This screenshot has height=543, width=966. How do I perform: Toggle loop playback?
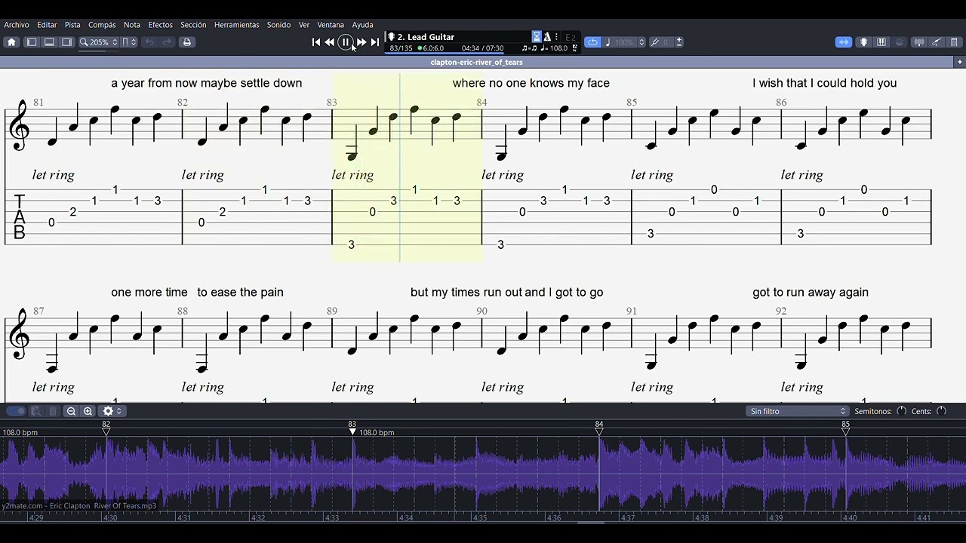pyautogui.click(x=592, y=42)
